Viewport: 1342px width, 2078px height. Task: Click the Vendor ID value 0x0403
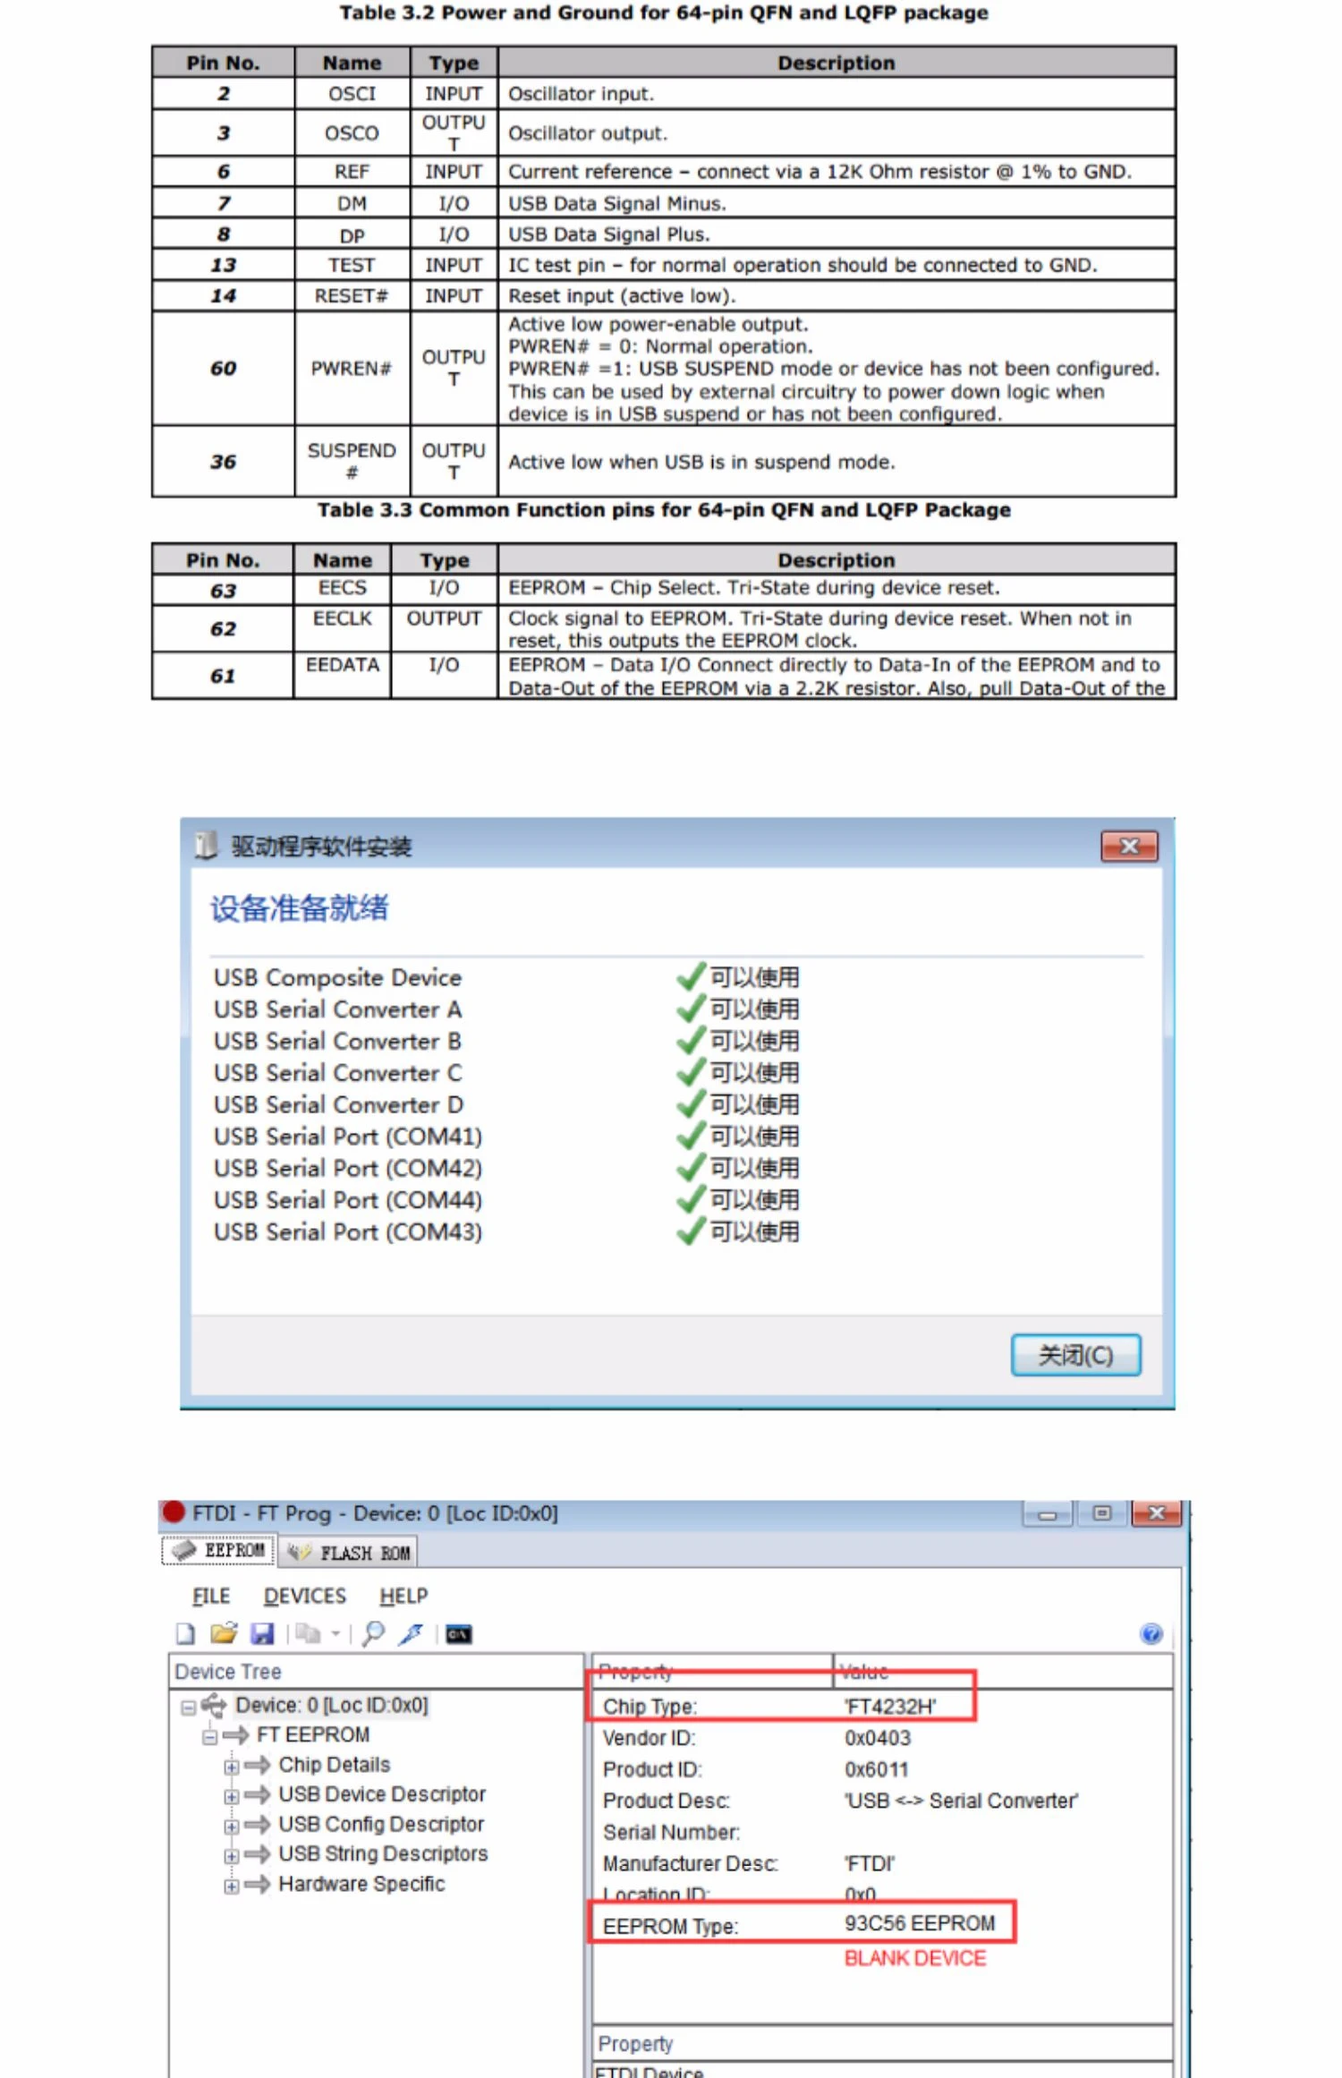click(x=878, y=1738)
